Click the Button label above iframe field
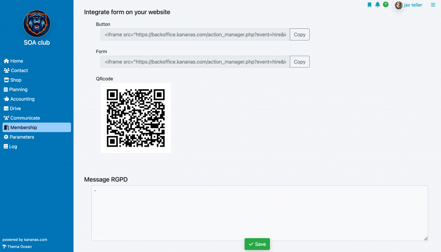 pos(103,25)
